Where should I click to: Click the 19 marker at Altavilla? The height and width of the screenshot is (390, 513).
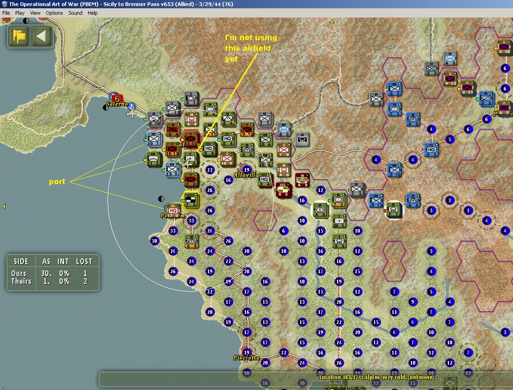(x=246, y=169)
